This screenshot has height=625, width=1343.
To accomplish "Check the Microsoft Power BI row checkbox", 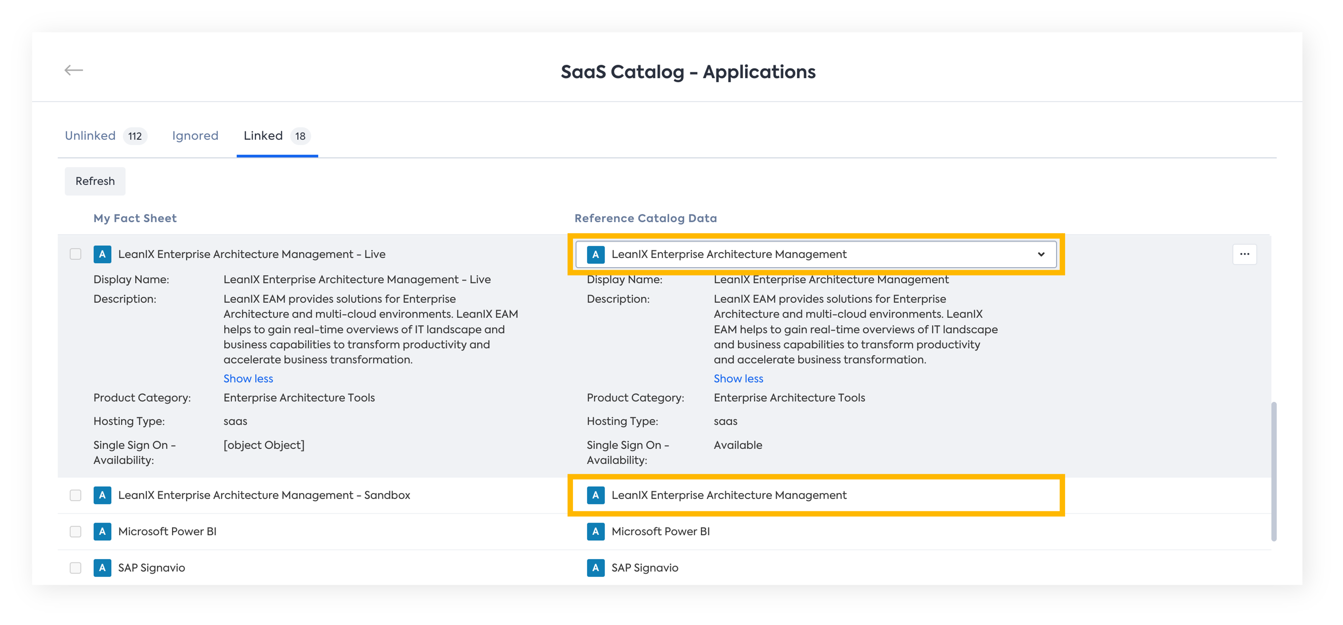I will 76,531.
